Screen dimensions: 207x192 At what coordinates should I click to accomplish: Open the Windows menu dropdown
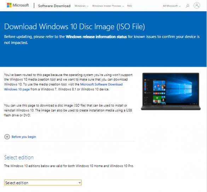[81, 6]
